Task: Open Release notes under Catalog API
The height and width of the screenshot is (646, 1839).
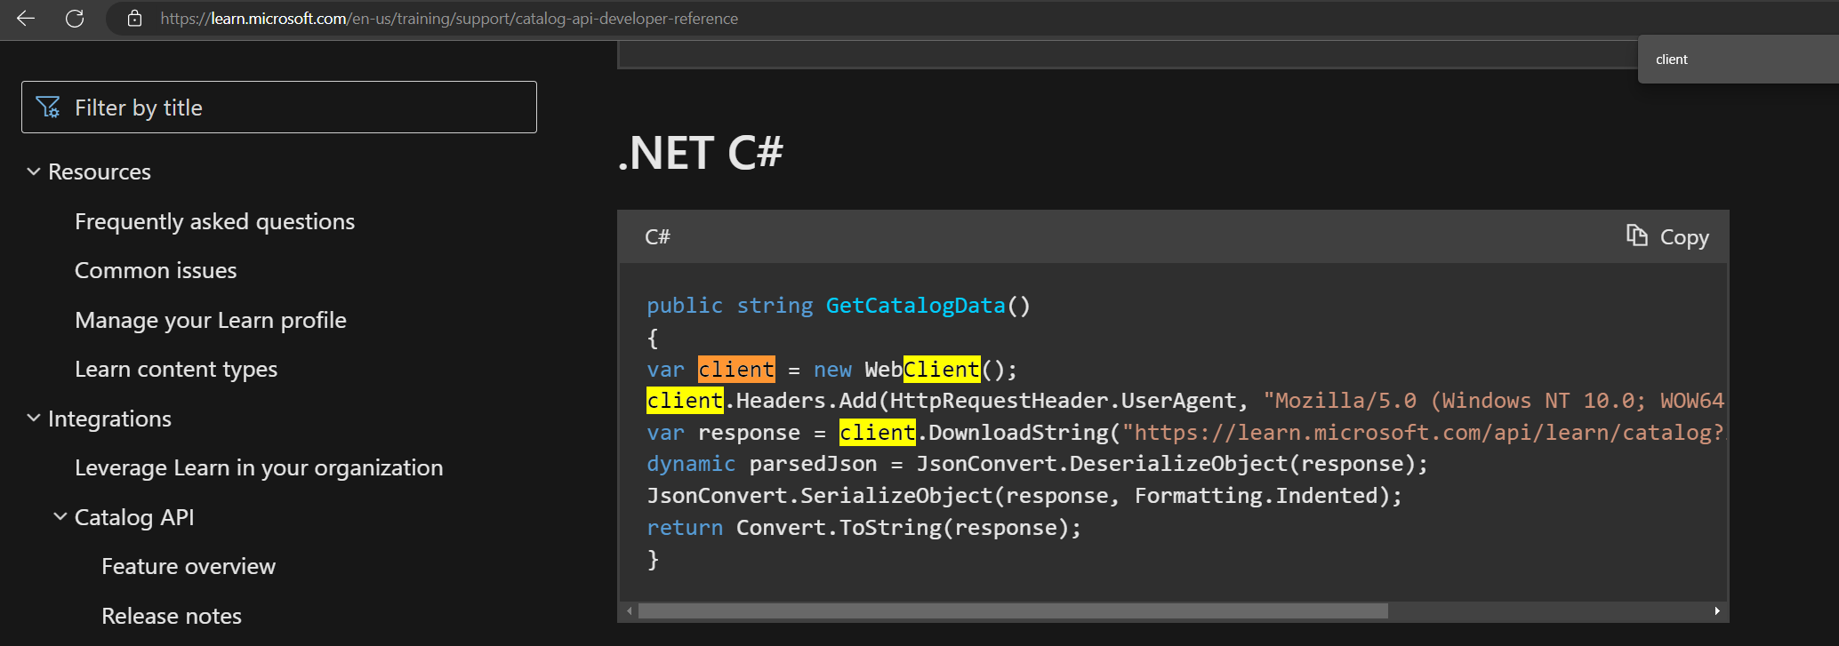Action: pos(172,616)
